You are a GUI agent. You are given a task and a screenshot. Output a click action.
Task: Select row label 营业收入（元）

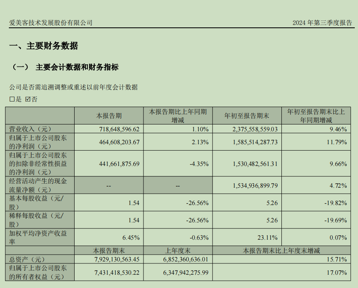click(30, 129)
